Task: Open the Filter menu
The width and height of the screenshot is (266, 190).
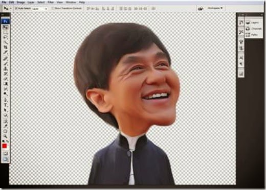Action: (x=51, y=3)
